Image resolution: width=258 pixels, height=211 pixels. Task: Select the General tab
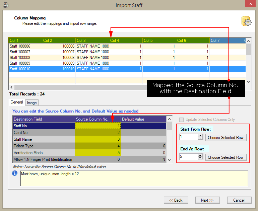pyautogui.click(x=17, y=102)
